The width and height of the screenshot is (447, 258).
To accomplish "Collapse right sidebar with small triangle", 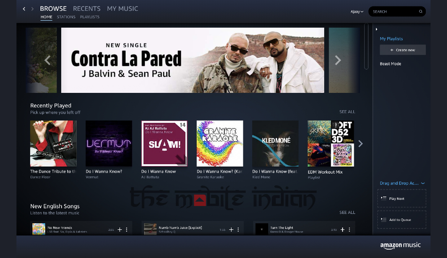I will tap(376, 29).
